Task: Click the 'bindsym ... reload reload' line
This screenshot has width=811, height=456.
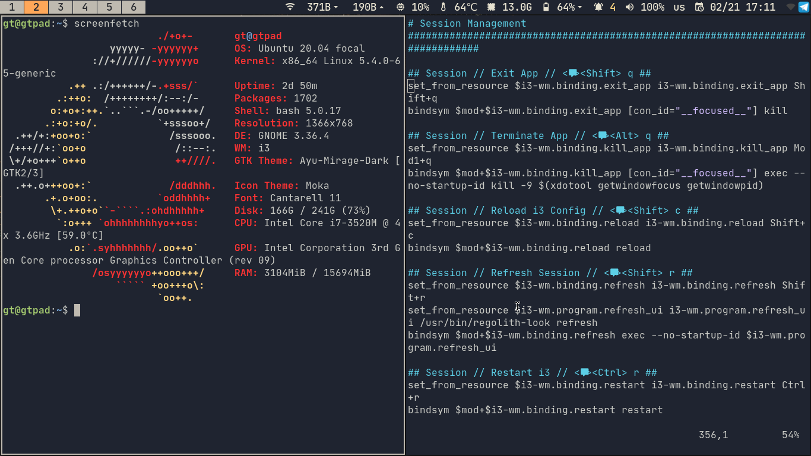Action: pyautogui.click(x=530, y=248)
